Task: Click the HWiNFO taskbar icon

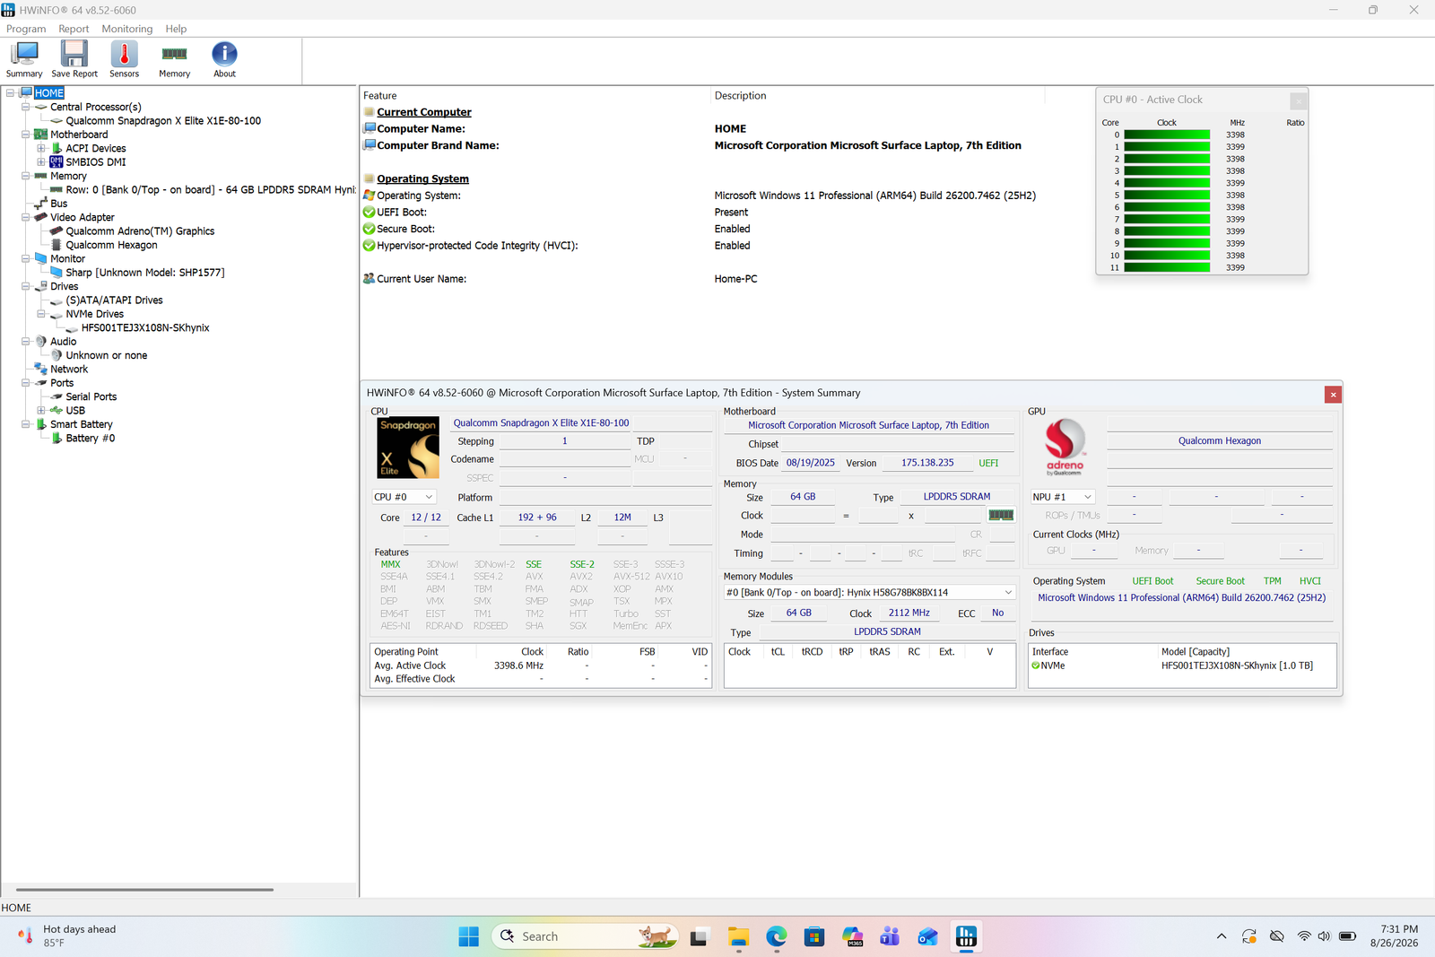Action: (x=966, y=936)
